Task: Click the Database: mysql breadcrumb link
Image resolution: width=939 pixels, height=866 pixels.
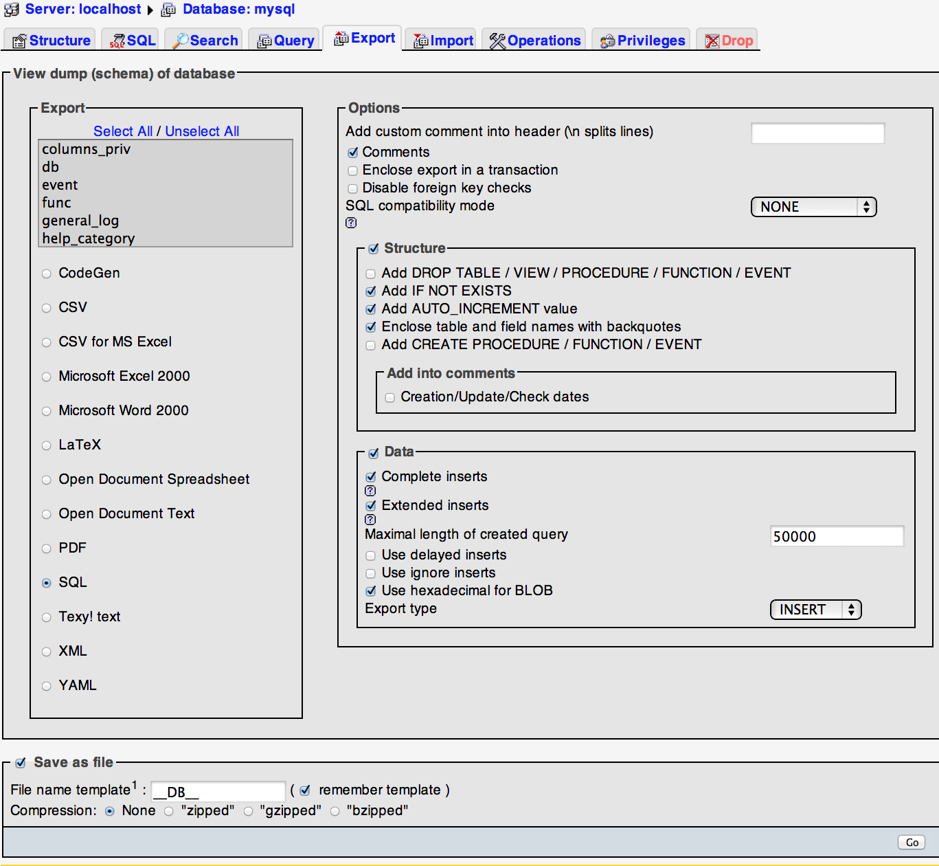Action: 239,10
